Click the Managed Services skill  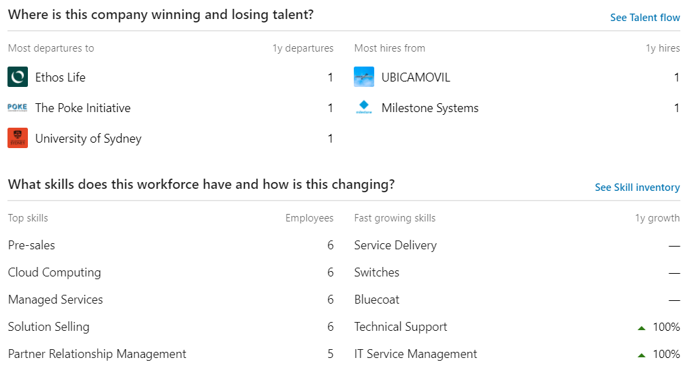tap(55, 300)
